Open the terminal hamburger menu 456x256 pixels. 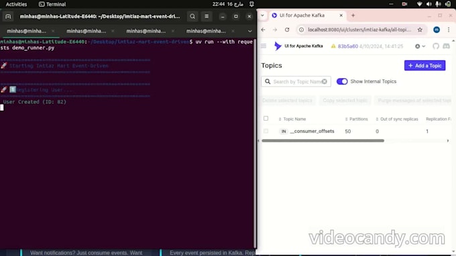pos(207,17)
